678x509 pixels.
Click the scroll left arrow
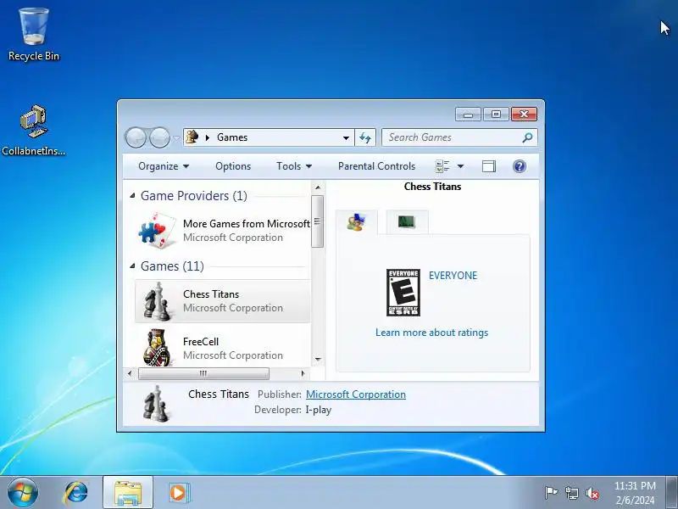click(130, 373)
